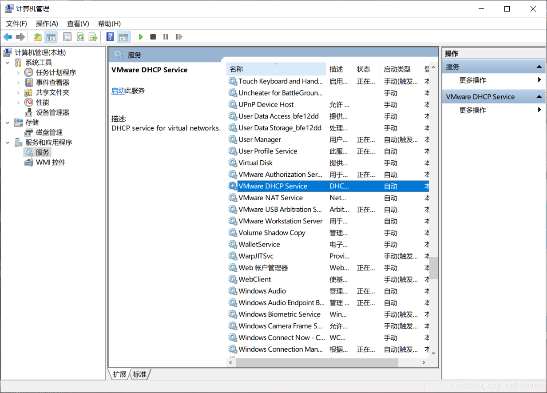Sort by the 启动类型 column header

point(400,69)
